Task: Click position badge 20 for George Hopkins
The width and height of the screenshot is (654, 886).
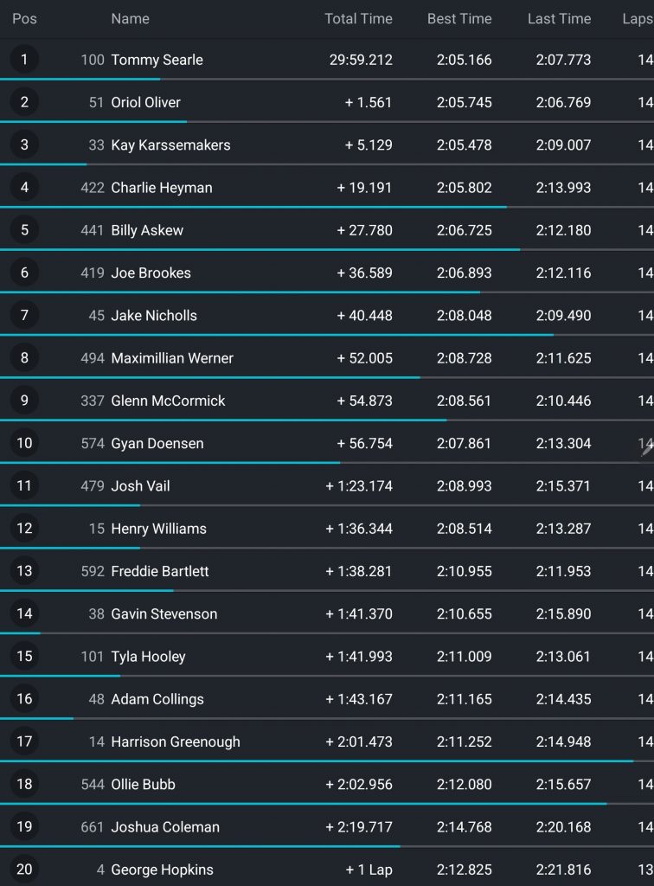Action: tap(24, 869)
